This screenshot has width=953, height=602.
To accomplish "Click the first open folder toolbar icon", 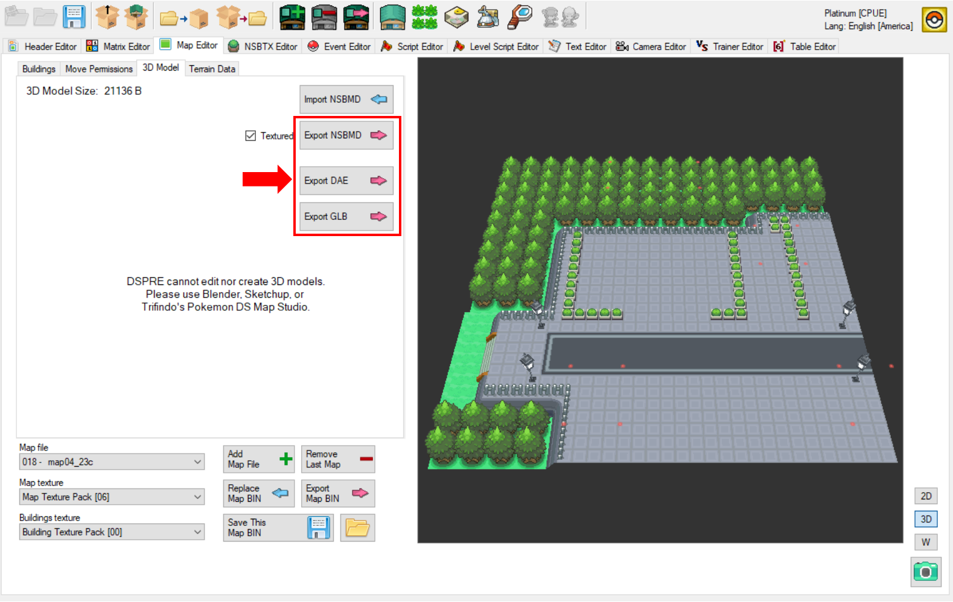I will click(17, 17).
